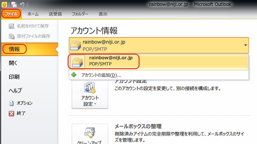Click the 名前を付けて保存 save icon
This screenshot has height=144, width=257.
(x=12, y=26)
